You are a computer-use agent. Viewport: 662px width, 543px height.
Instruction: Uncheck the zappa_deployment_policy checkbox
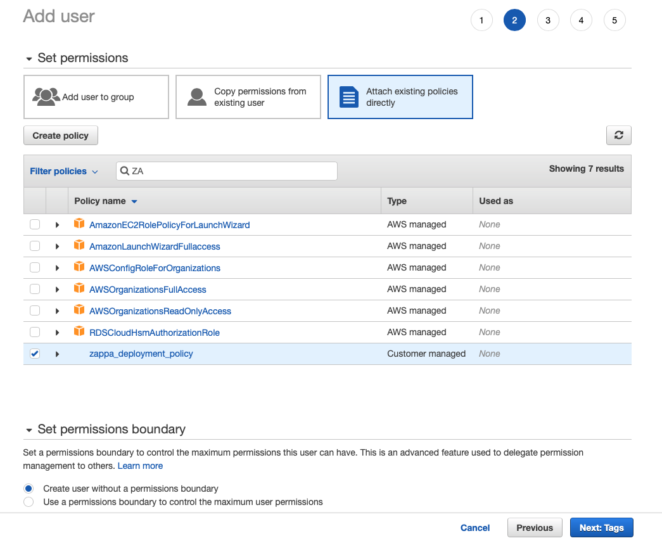click(35, 354)
